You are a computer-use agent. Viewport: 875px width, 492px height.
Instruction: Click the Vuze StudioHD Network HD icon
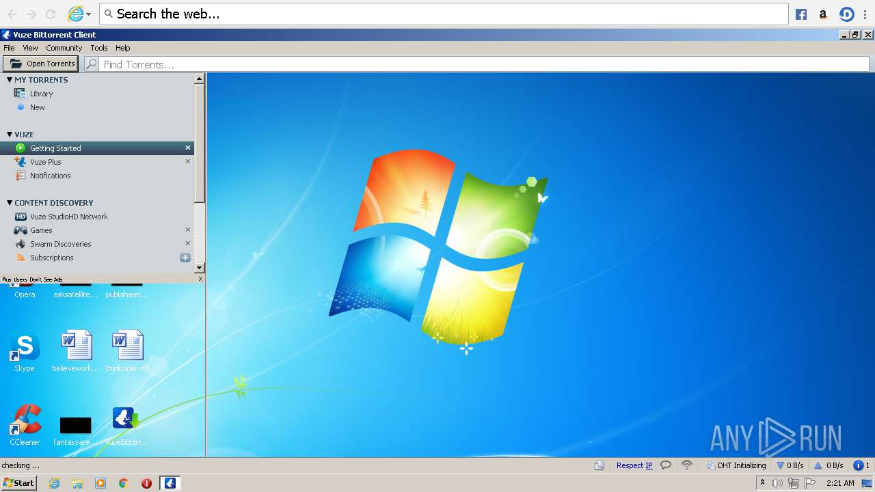tap(21, 217)
